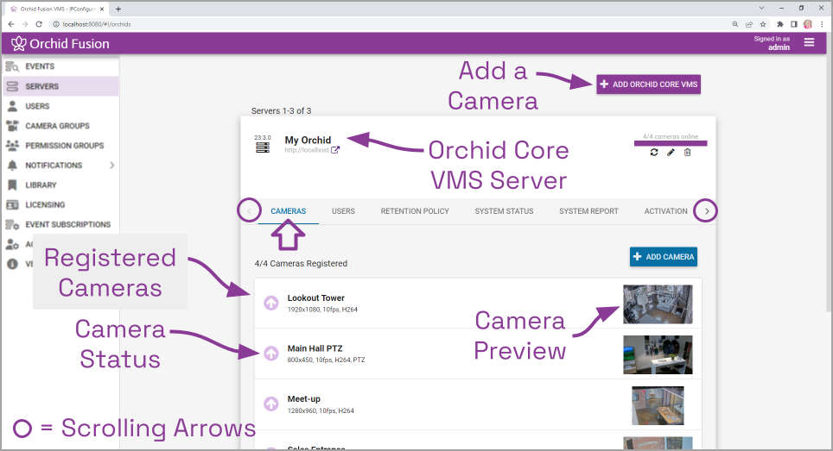Select Camera Groups in the sidebar
Image resolution: width=833 pixels, height=451 pixels.
pyautogui.click(x=57, y=126)
